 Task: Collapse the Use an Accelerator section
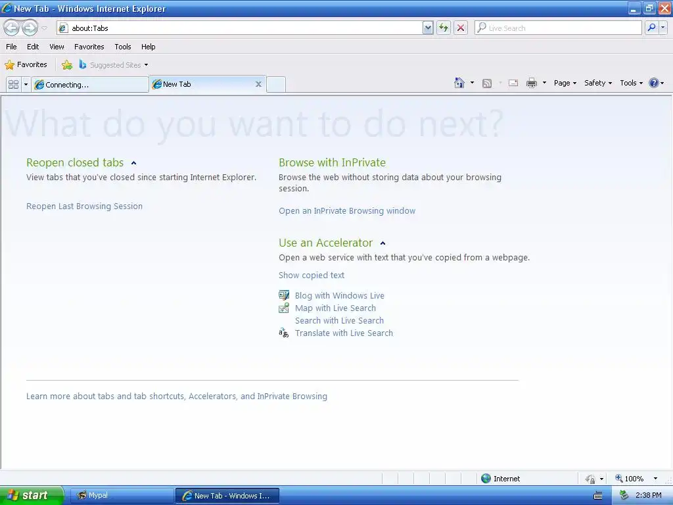click(383, 243)
